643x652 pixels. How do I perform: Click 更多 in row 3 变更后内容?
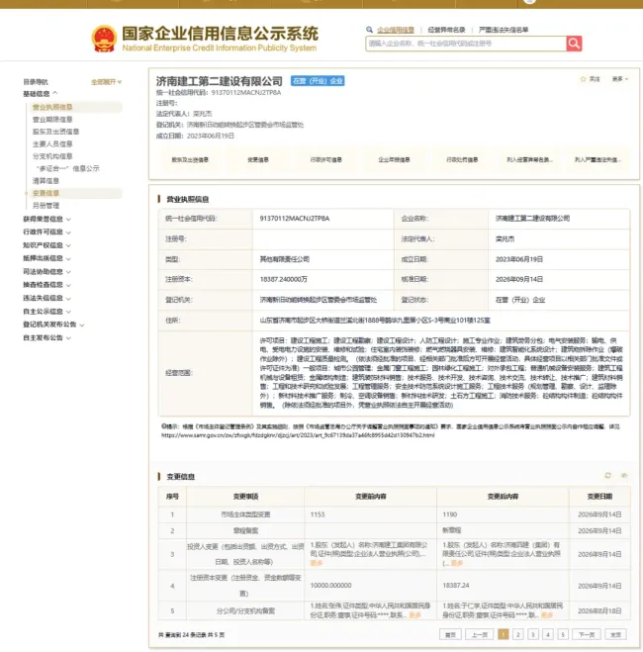pyautogui.click(x=457, y=563)
